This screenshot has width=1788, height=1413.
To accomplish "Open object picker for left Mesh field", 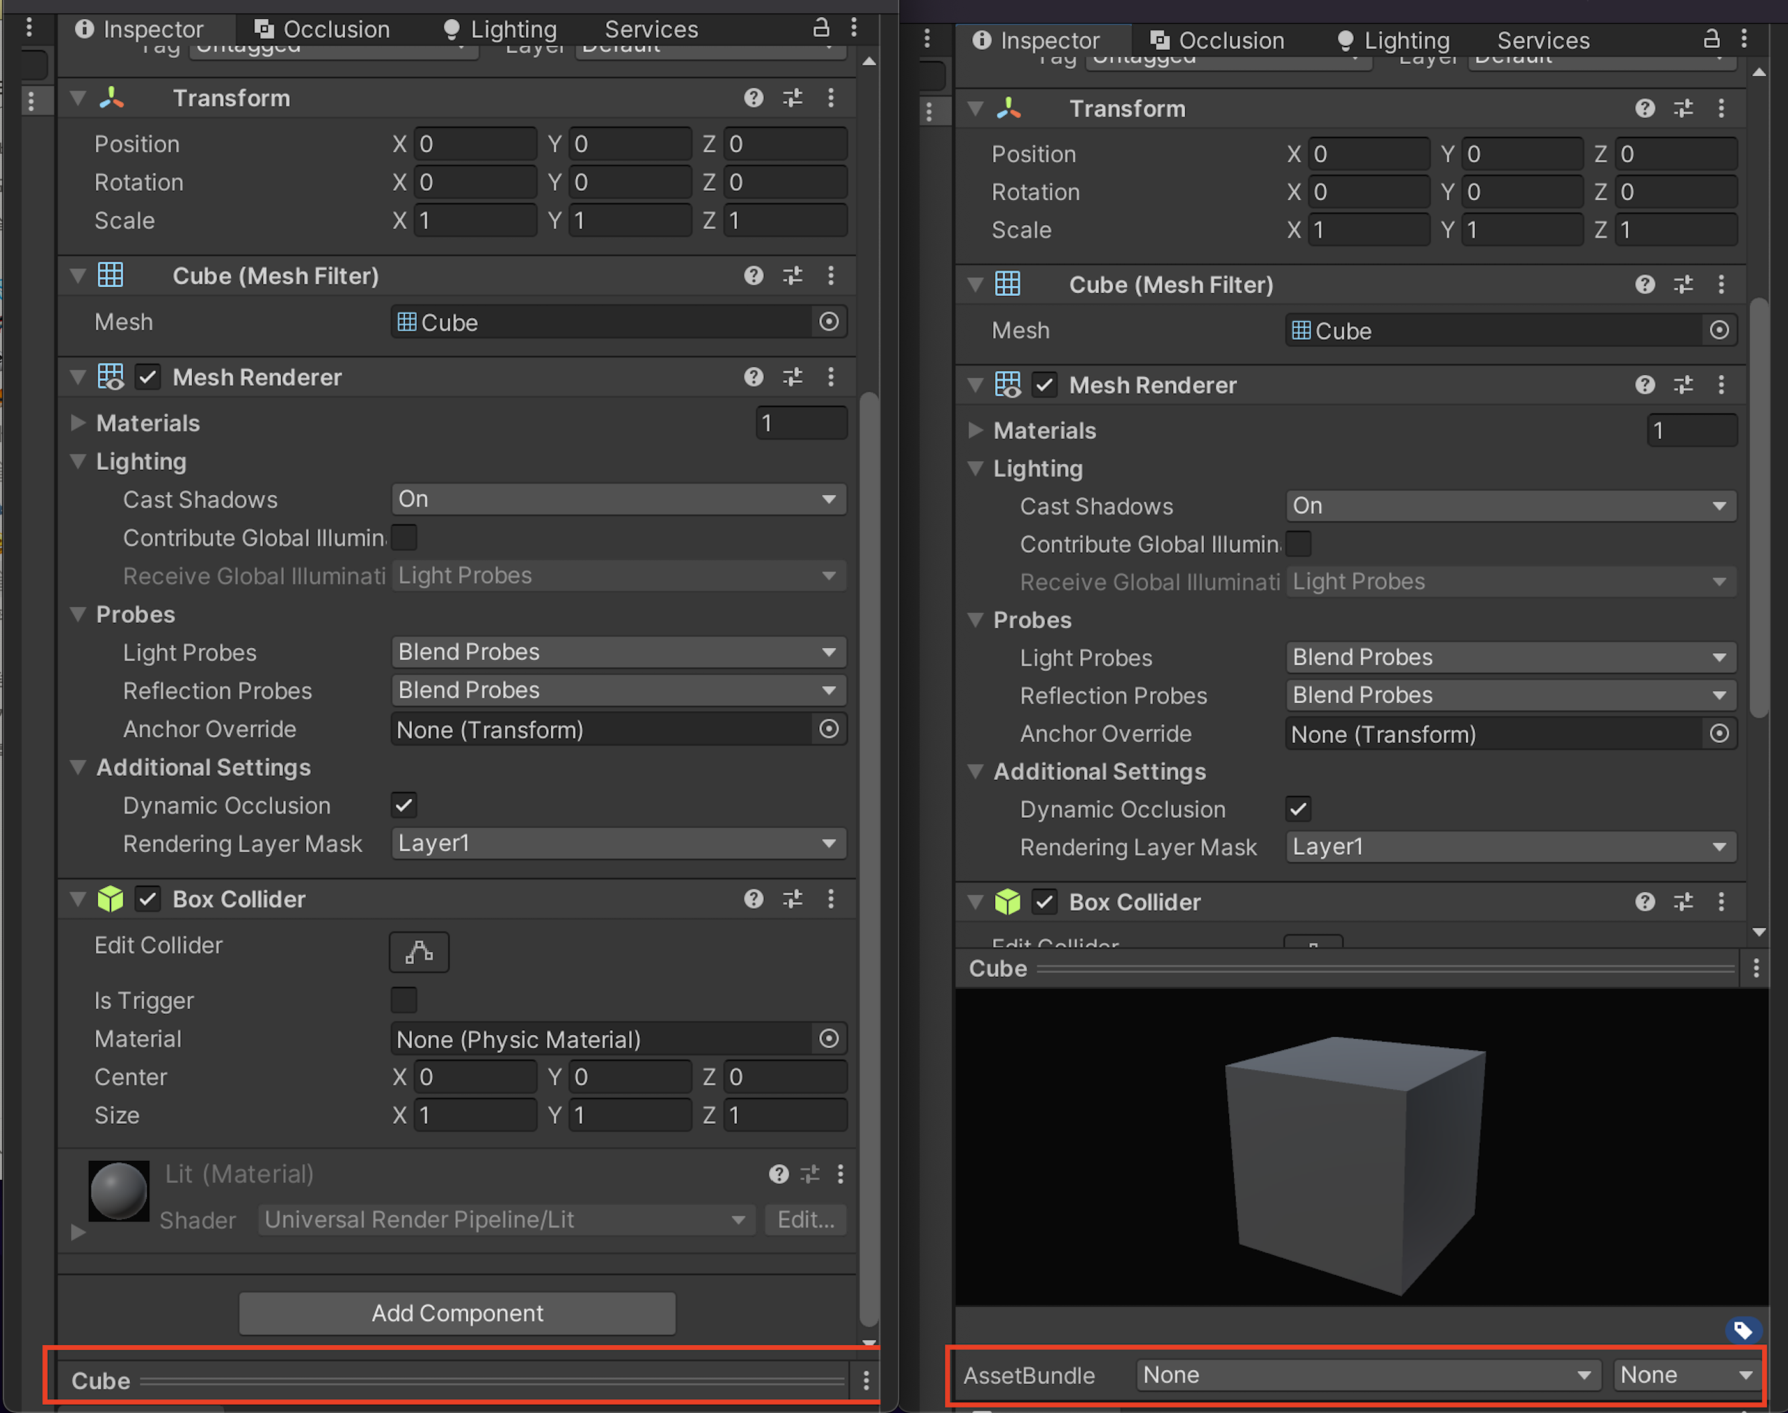I will point(828,322).
